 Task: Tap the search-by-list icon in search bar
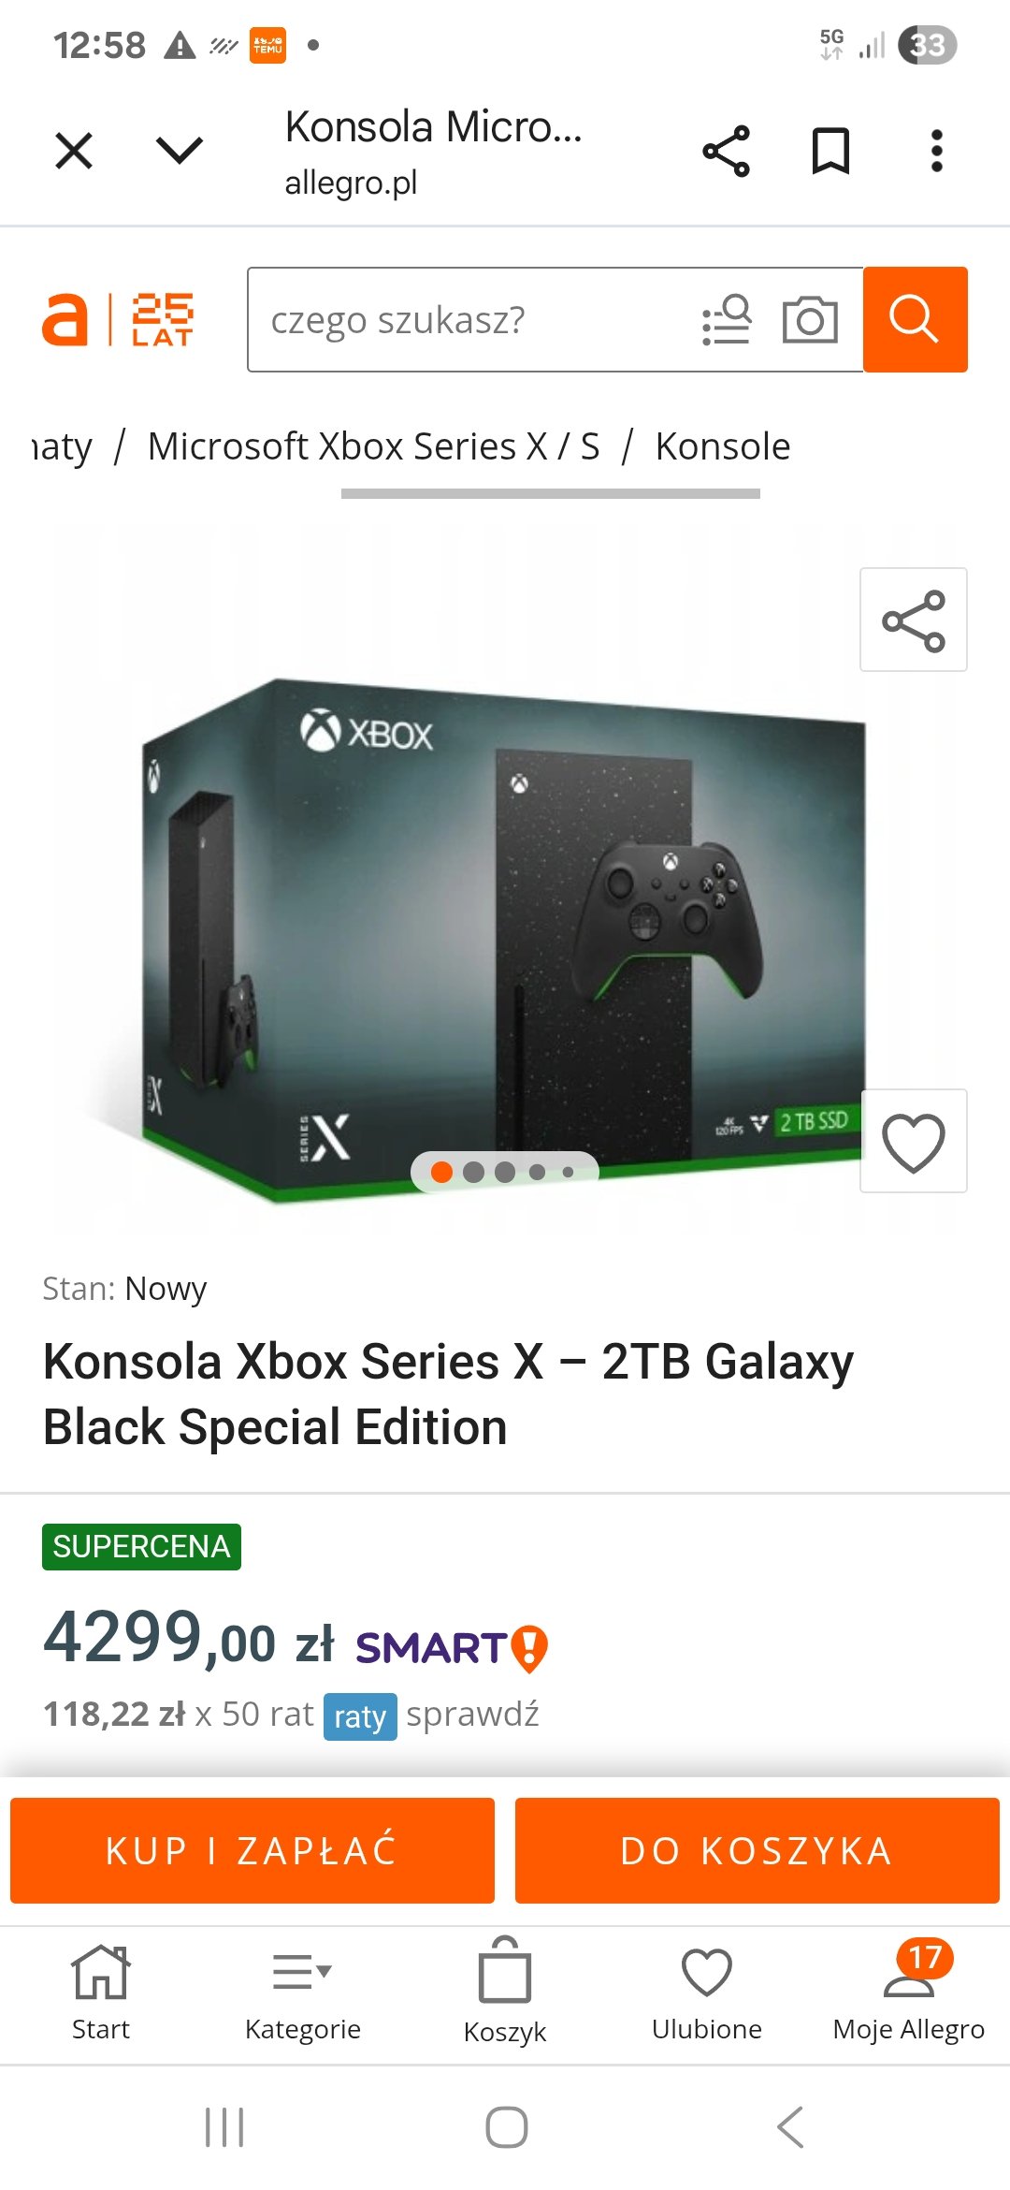pos(727,320)
